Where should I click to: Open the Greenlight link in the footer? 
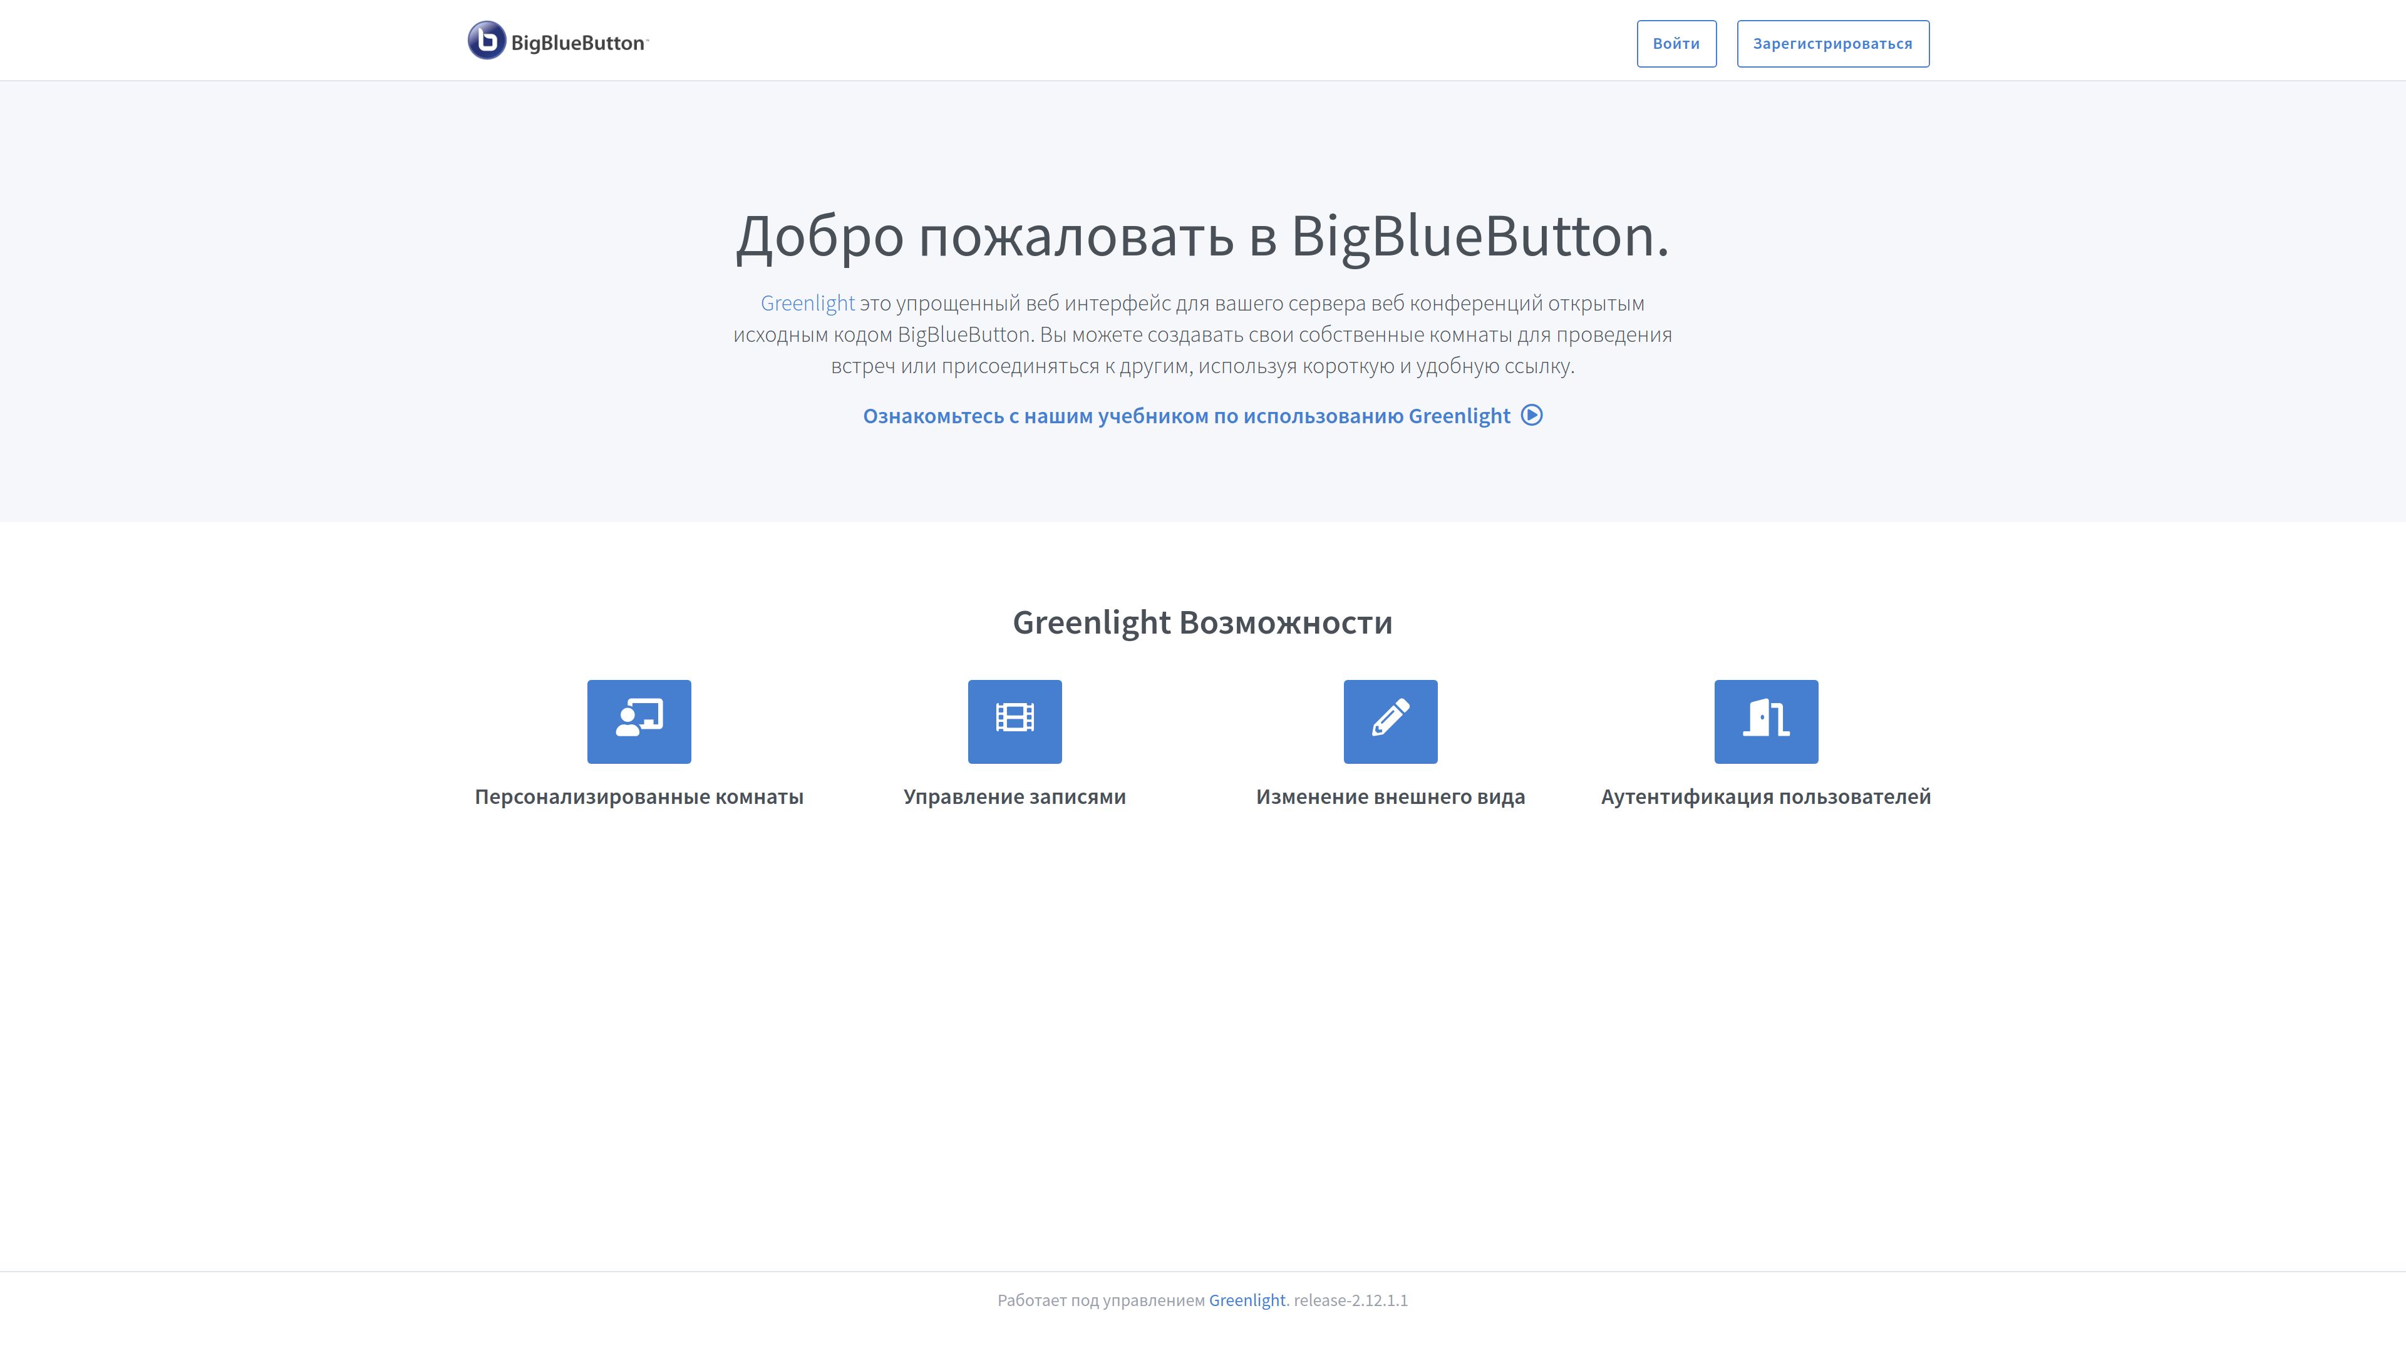pos(1247,1300)
